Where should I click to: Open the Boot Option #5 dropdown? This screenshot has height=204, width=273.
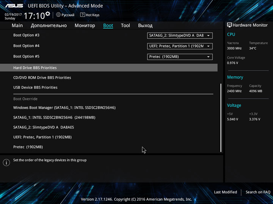[180, 57]
